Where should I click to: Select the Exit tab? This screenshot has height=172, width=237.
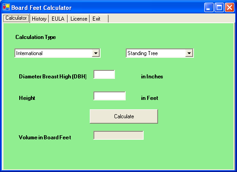coord(99,19)
